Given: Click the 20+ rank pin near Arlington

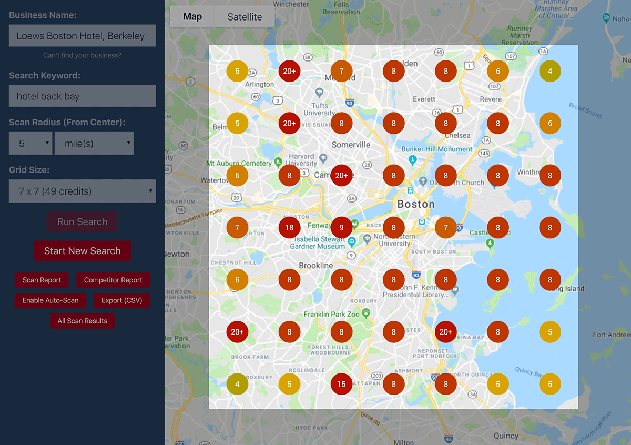Looking at the screenshot, I should (x=289, y=70).
